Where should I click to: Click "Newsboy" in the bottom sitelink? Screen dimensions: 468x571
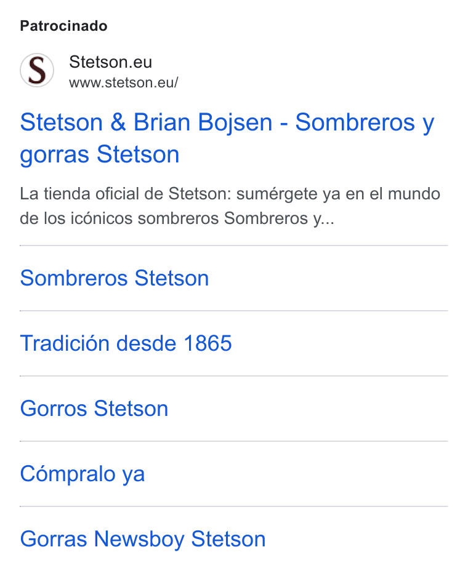tap(139, 540)
